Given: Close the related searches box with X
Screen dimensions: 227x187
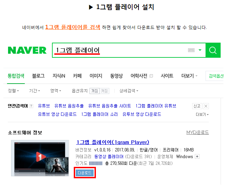Looking at the screenshot, I should 206,106.
